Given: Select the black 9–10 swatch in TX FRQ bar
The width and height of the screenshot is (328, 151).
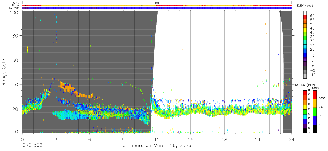Looking at the screenshot, I should click(305, 131).
